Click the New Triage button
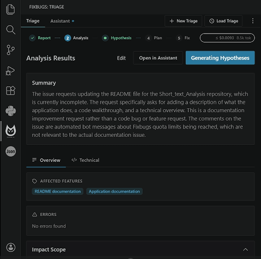Image resolution: width=261 pixels, height=259 pixels. pos(183,21)
